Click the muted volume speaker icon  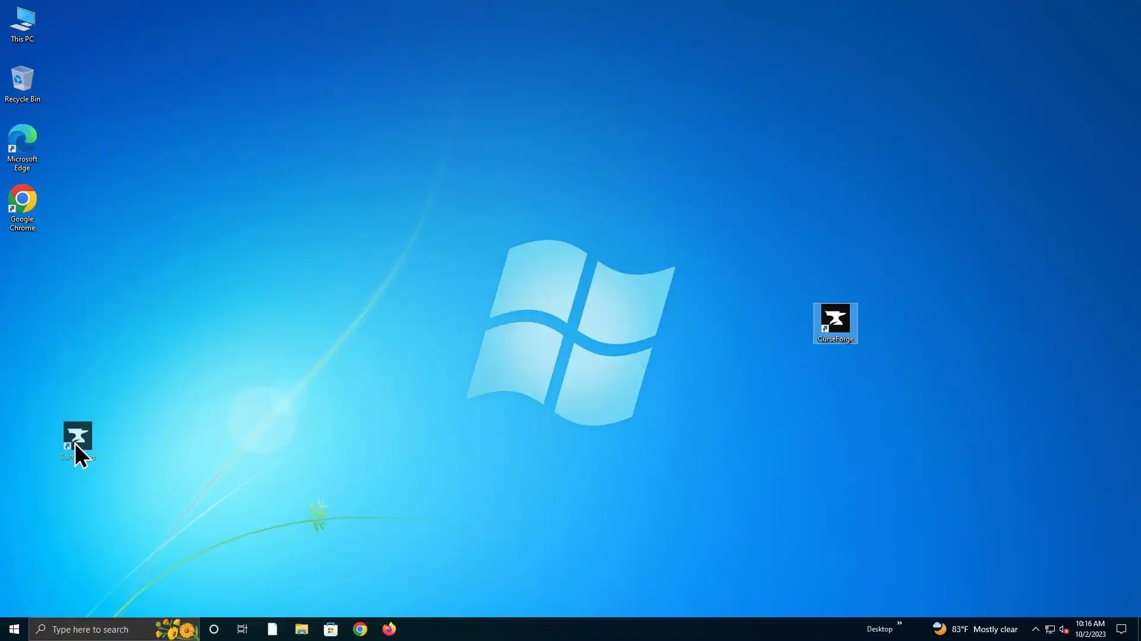(x=1064, y=629)
